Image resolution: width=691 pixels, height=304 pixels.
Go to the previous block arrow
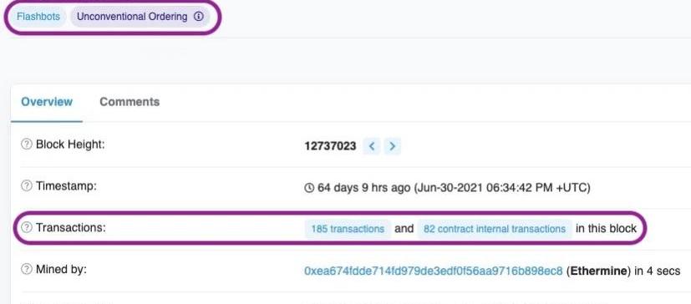click(x=372, y=146)
